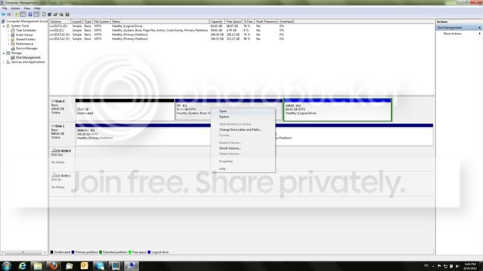The height and width of the screenshot is (271, 483).
Task: Open Firefox from the taskbar
Action: pyautogui.click(x=53, y=266)
